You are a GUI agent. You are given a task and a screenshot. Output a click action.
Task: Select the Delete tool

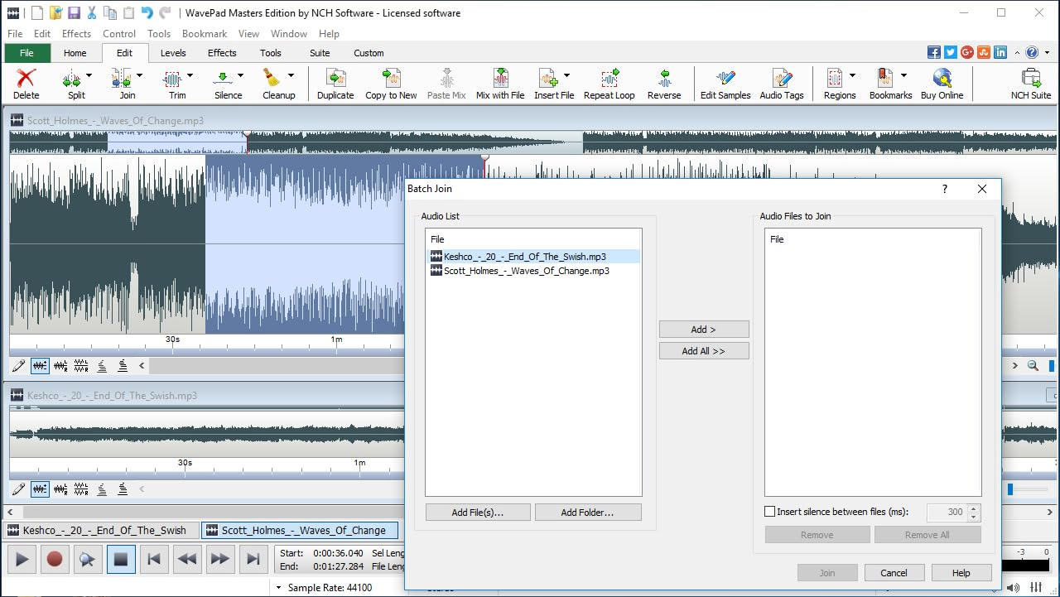[x=25, y=83]
